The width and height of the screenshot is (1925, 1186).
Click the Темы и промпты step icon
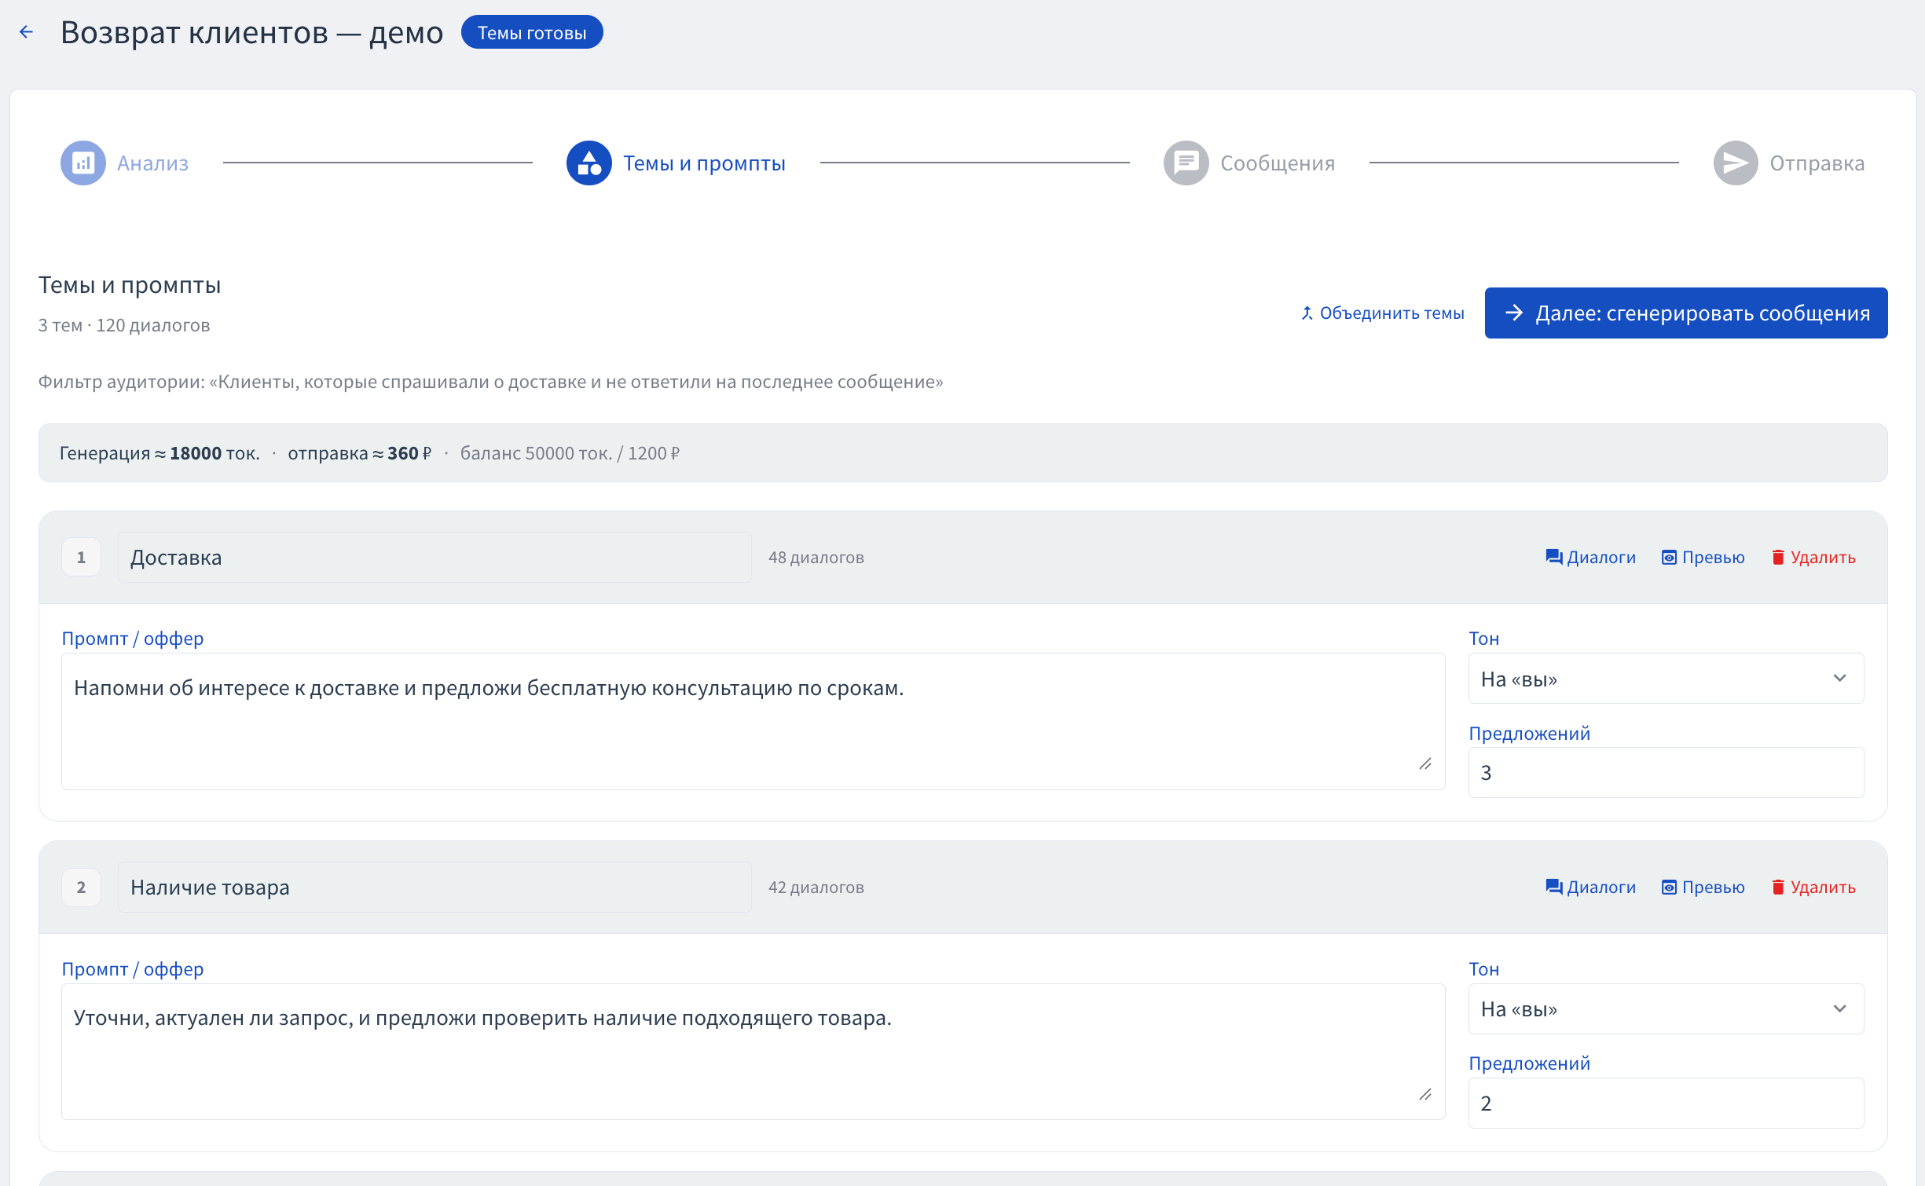[588, 163]
